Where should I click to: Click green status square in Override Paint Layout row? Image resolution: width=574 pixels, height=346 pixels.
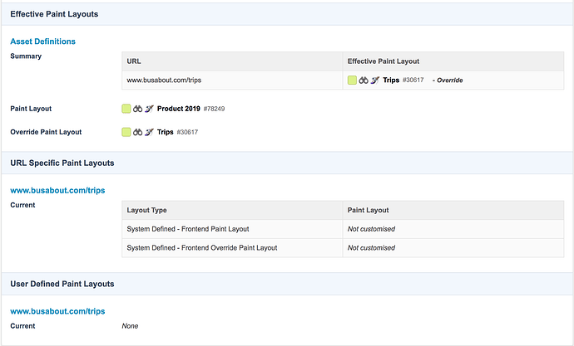126,132
